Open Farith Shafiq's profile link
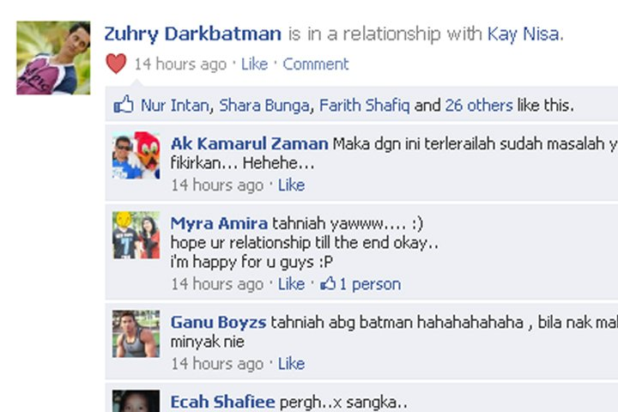Viewport: 618px width, 412px height. coord(365,106)
